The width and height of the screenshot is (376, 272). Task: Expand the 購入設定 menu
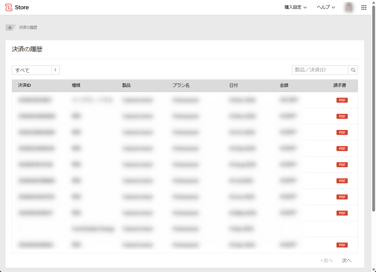point(295,7)
